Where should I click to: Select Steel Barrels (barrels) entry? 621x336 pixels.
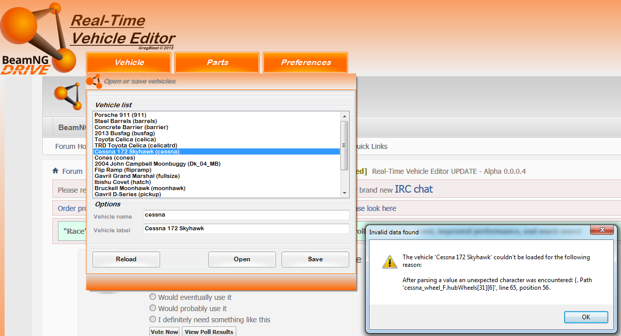(217, 121)
